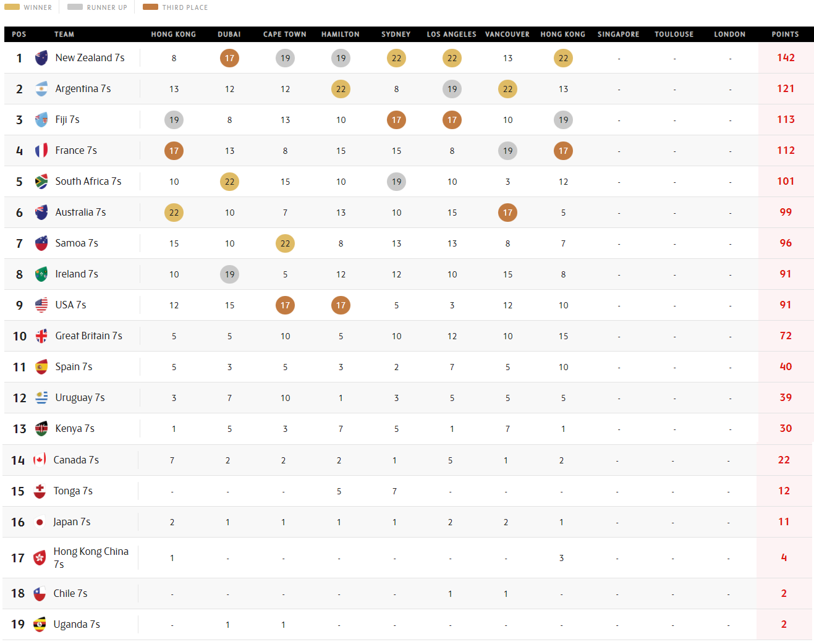The image size is (814, 642).
Task: Click the POS column header
Action: coord(19,35)
